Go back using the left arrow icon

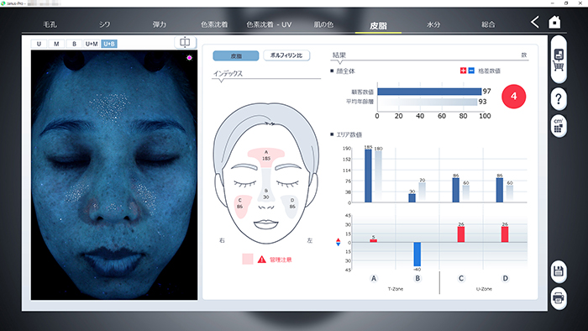click(x=535, y=22)
